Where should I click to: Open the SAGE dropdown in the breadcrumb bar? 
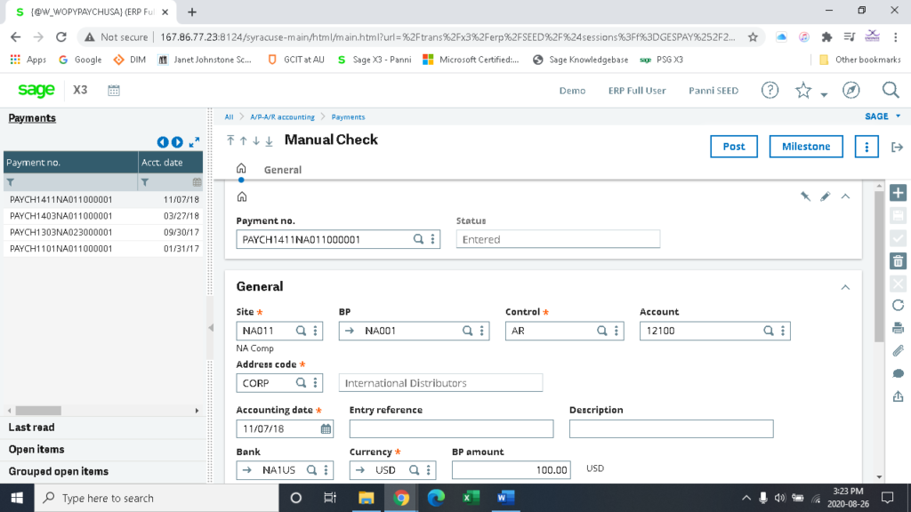tap(880, 116)
